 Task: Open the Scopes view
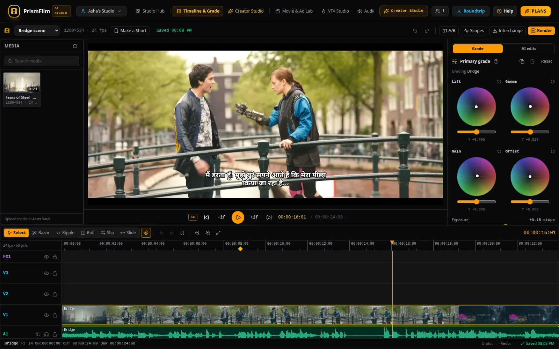point(474,31)
